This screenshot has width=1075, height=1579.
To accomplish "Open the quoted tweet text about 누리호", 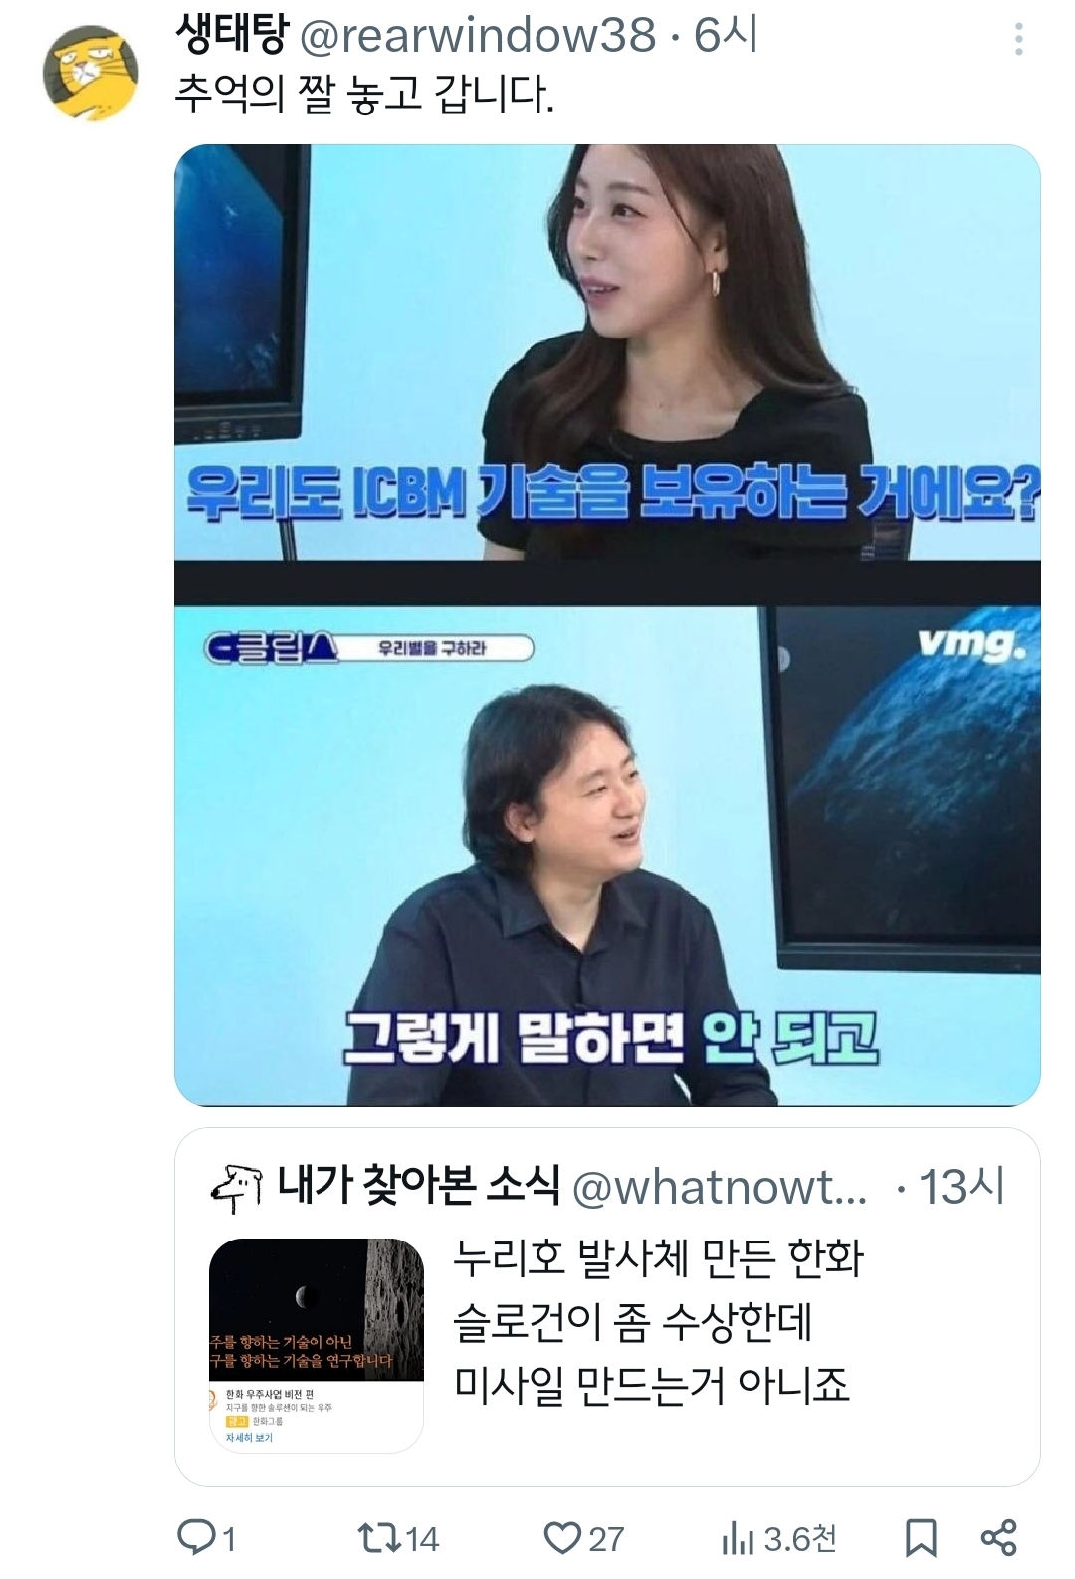I will tap(658, 1321).
